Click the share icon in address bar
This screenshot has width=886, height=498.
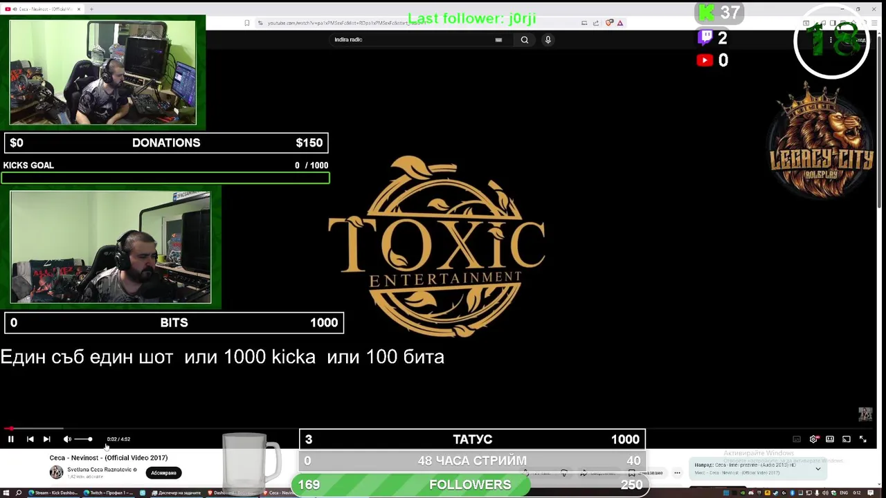click(x=596, y=23)
